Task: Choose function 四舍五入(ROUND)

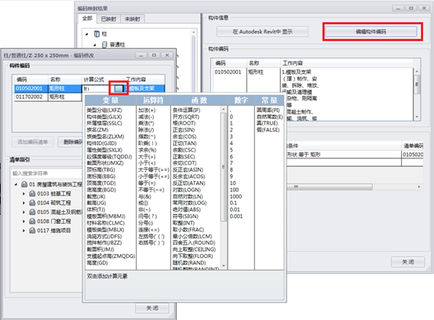Action: [194, 243]
